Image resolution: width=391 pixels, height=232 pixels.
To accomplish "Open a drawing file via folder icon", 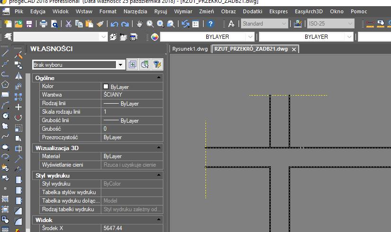I will coord(18,24).
